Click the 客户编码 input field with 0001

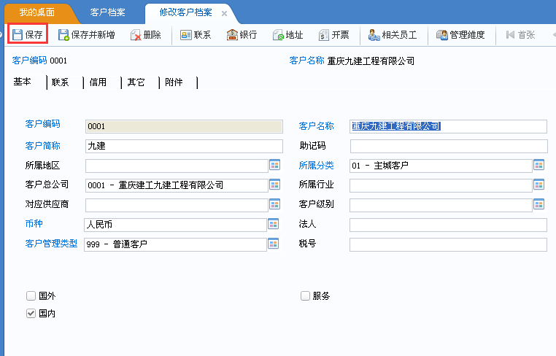[184, 127]
